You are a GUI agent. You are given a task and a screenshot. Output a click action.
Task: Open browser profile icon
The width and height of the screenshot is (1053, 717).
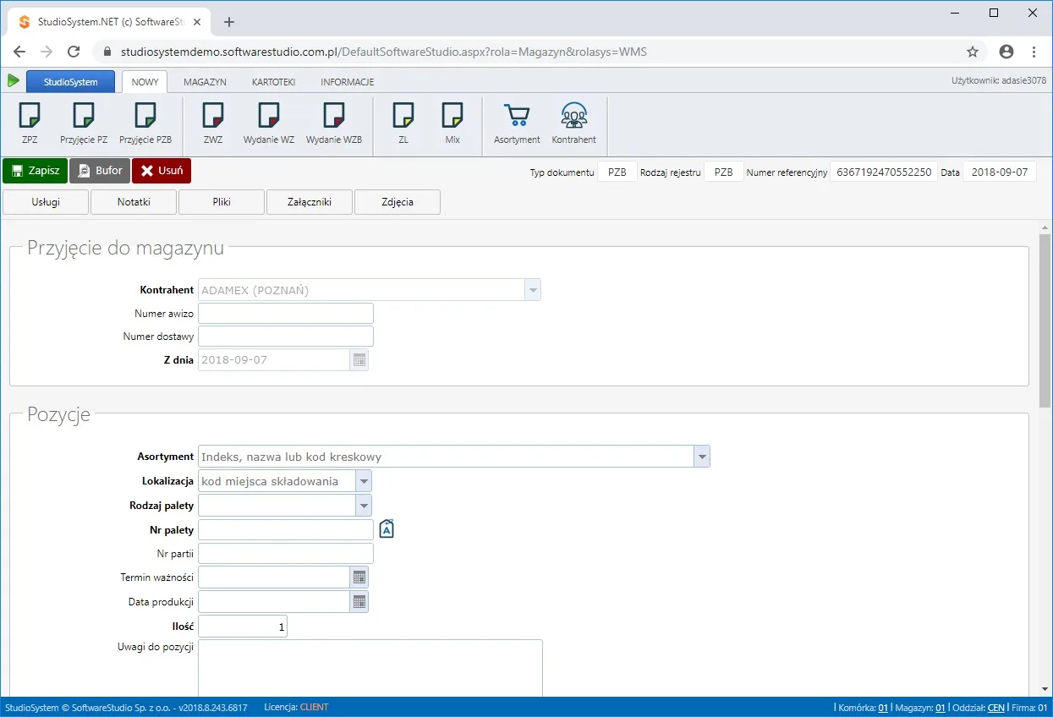1006,52
